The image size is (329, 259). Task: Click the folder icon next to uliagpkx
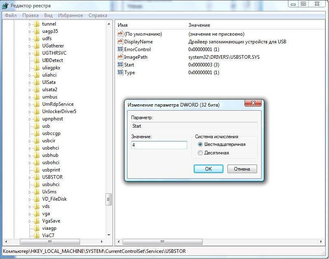click(x=37, y=68)
